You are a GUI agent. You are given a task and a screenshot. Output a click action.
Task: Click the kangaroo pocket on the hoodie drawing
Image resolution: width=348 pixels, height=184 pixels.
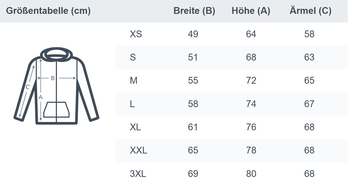tap(56, 110)
